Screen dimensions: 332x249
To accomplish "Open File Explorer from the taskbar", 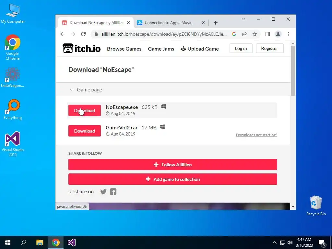I will click(40, 243).
